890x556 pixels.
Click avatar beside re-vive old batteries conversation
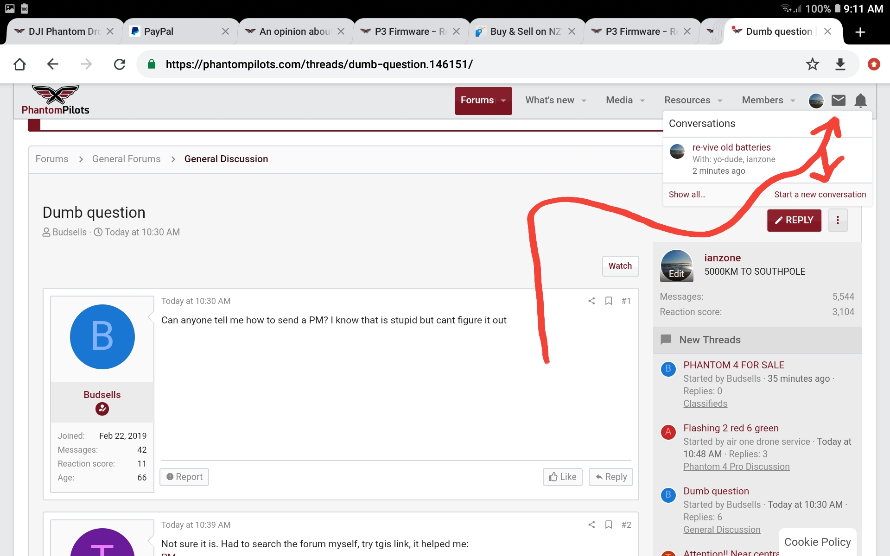[x=677, y=152]
